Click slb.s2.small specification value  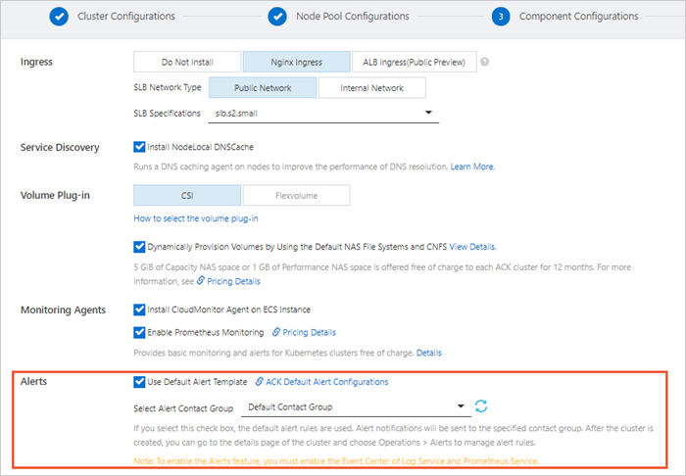pyautogui.click(x=236, y=114)
